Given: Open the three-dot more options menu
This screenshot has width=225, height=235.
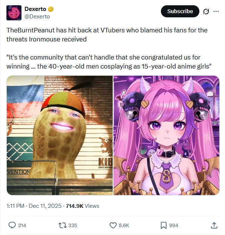Looking at the screenshot, I should (x=216, y=11).
